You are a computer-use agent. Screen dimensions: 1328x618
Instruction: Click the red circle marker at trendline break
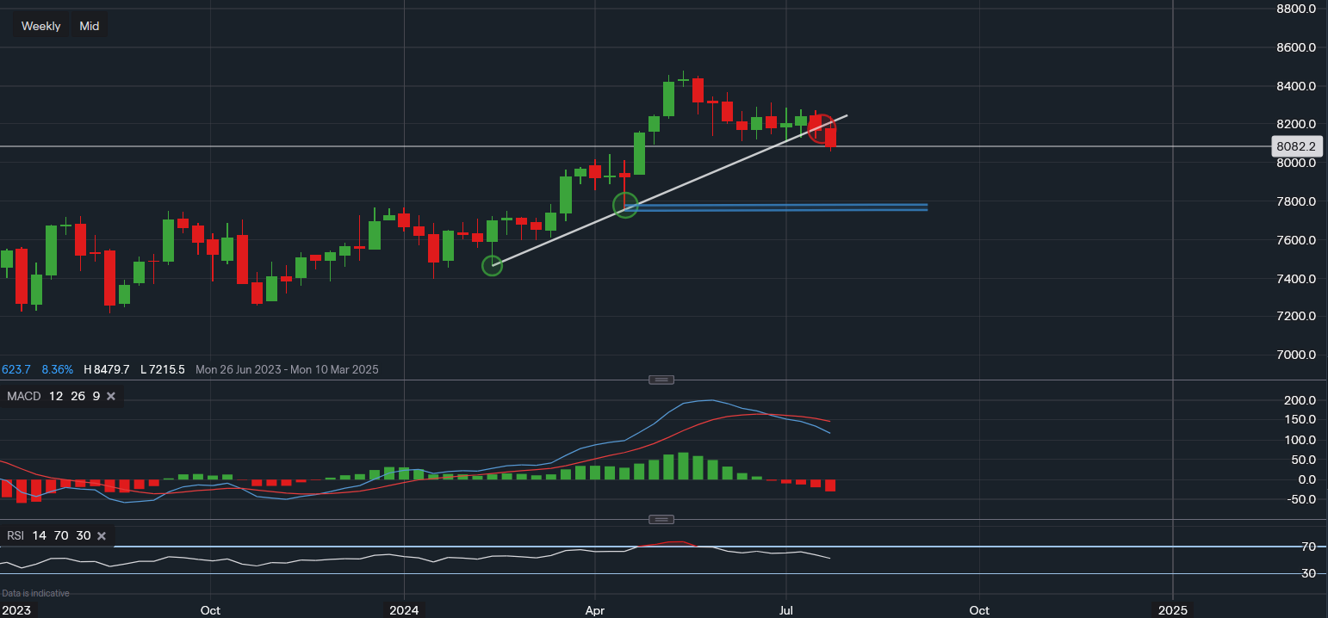click(822, 128)
